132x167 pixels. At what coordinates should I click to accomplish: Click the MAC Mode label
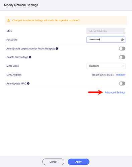[13, 66]
